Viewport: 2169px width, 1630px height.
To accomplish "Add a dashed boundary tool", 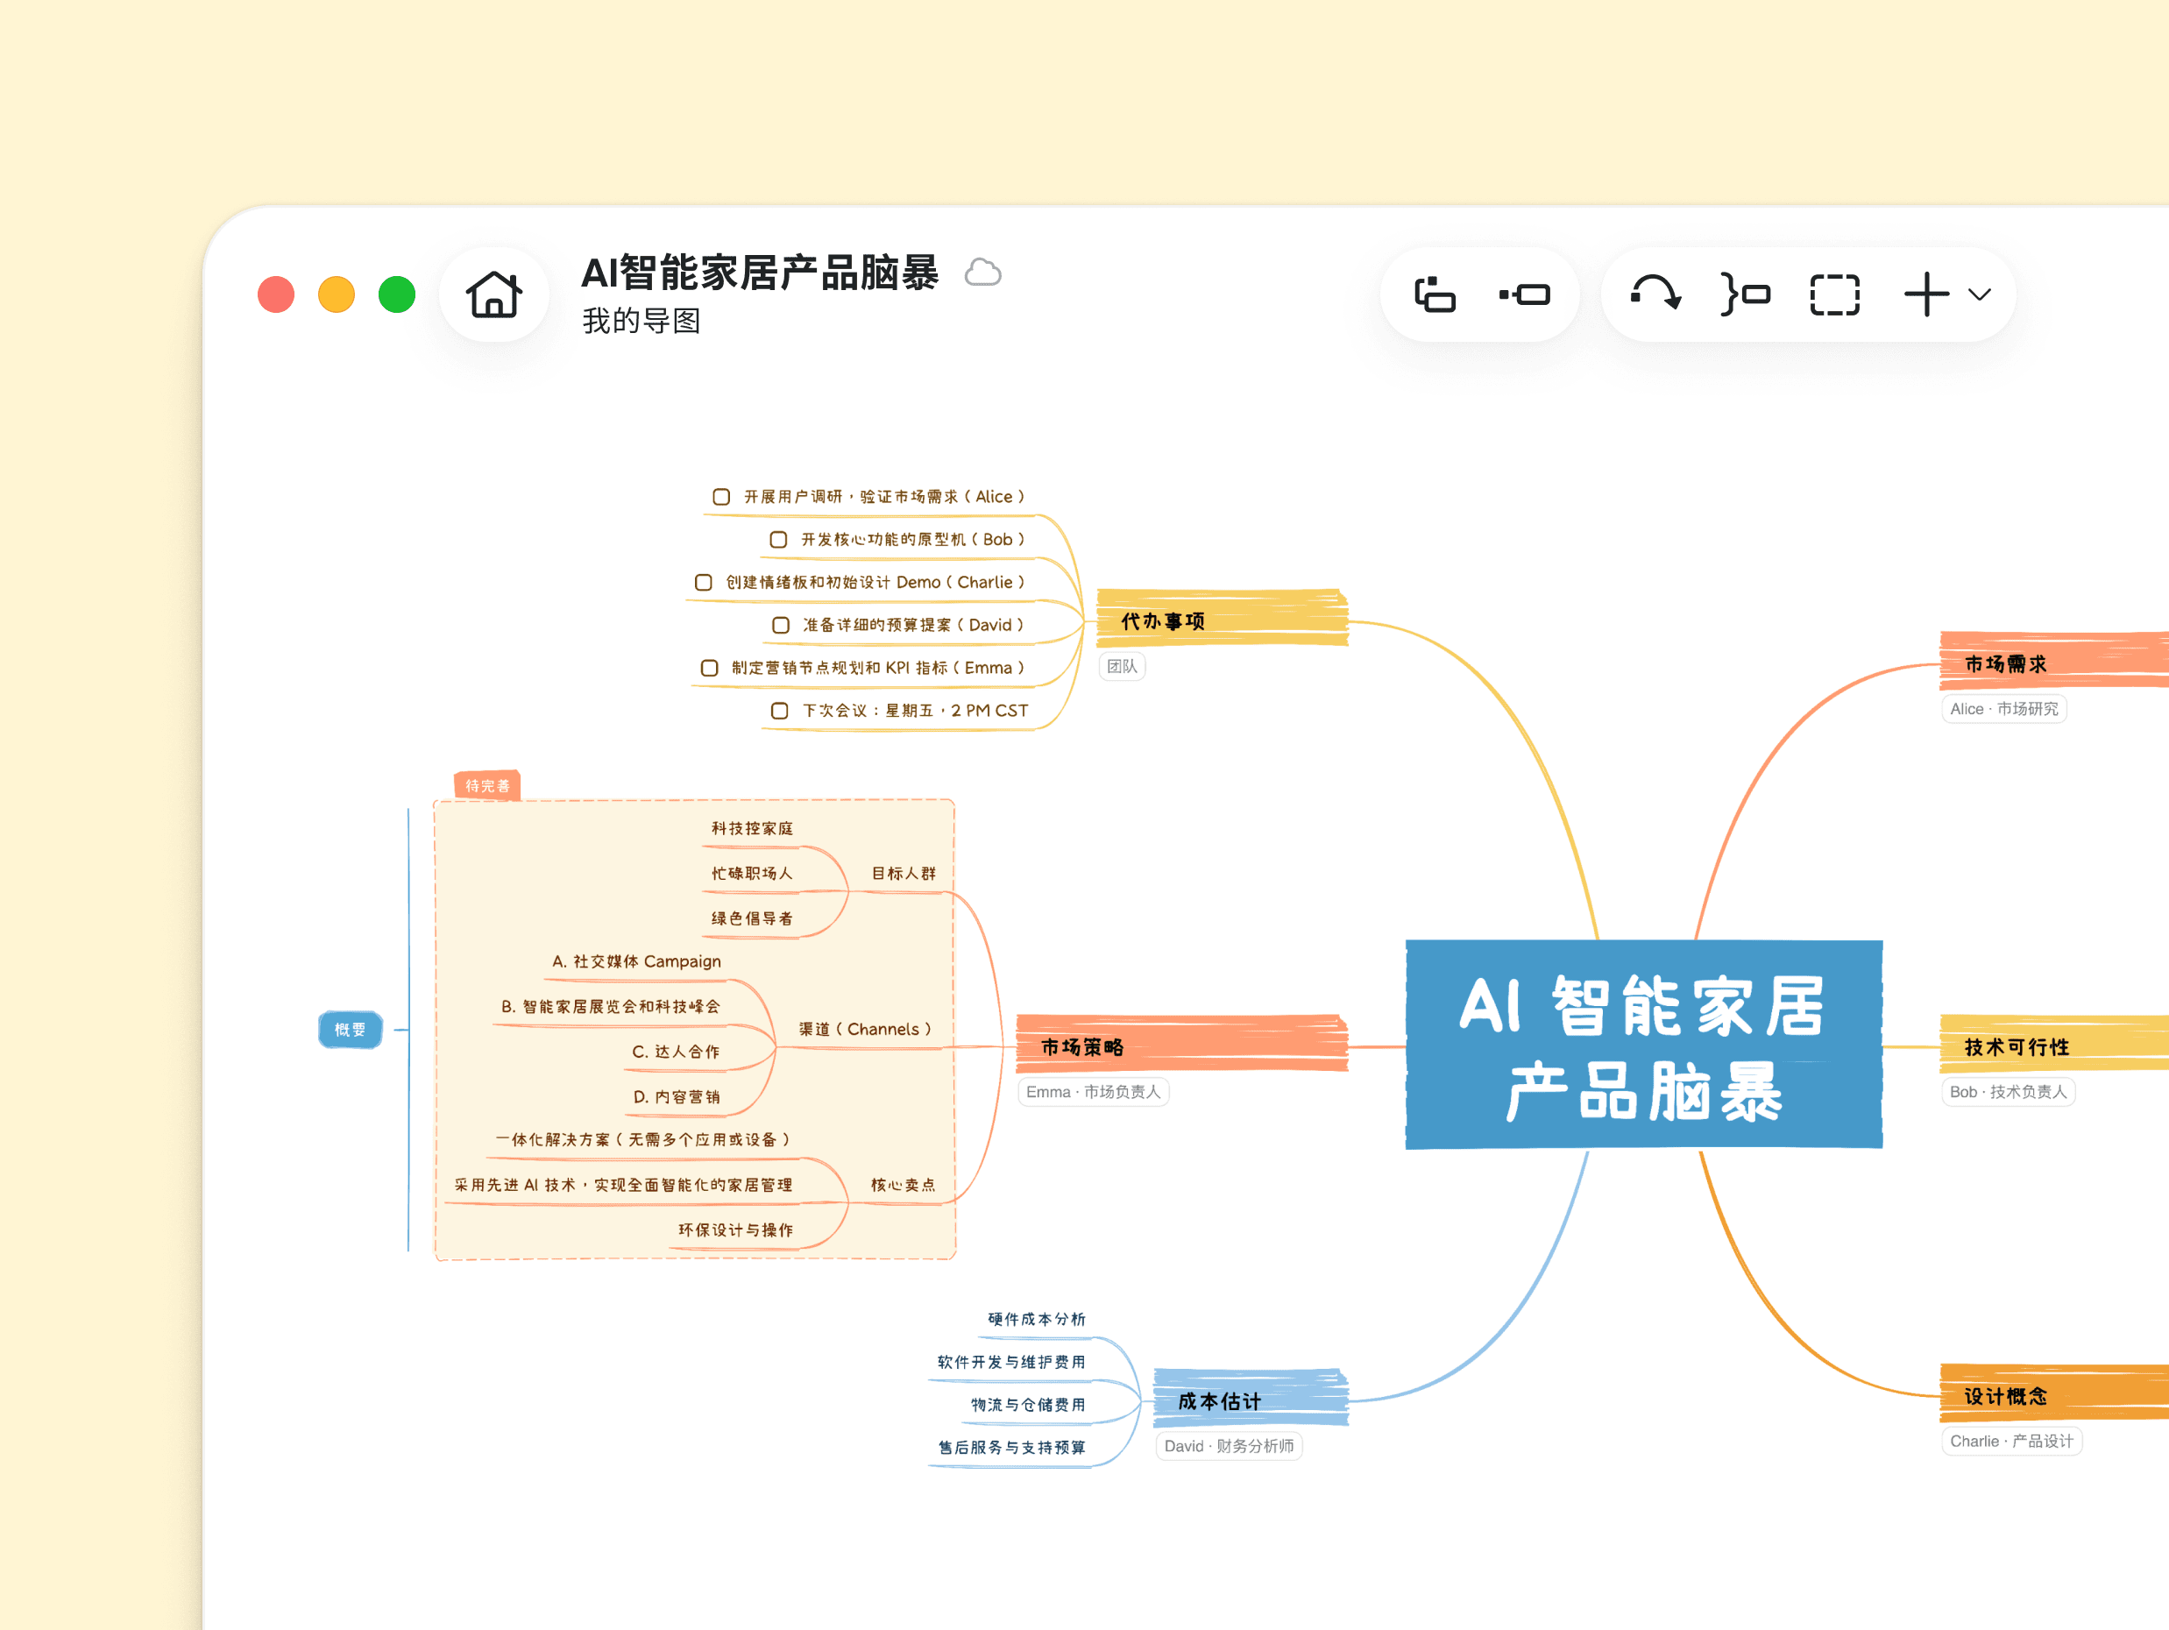I will coord(1834,294).
